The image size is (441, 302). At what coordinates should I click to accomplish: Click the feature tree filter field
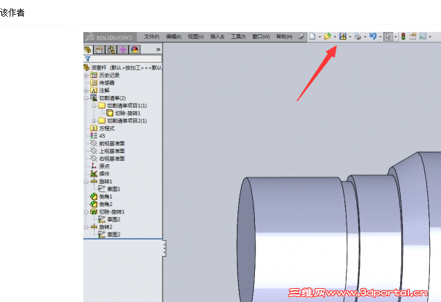[x=126, y=58]
